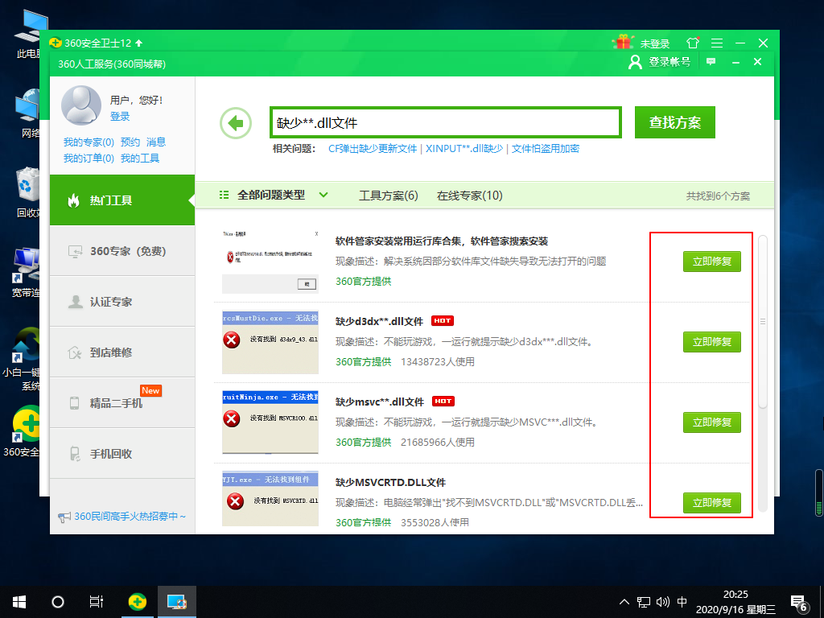Switch to the 在线专家(10) tab
The width and height of the screenshot is (824, 618).
click(469, 196)
